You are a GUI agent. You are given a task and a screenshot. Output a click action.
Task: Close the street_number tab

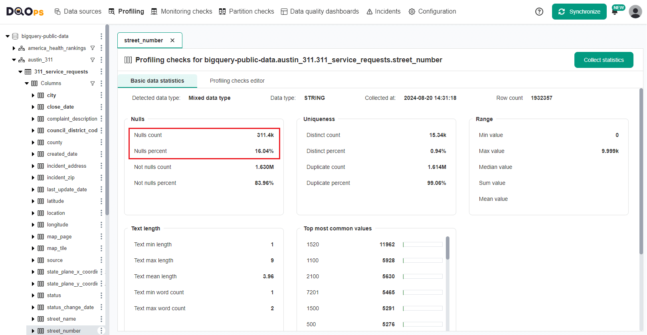click(172, 40)
